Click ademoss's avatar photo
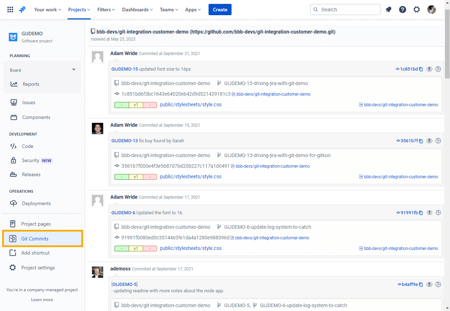 (98, 272)
